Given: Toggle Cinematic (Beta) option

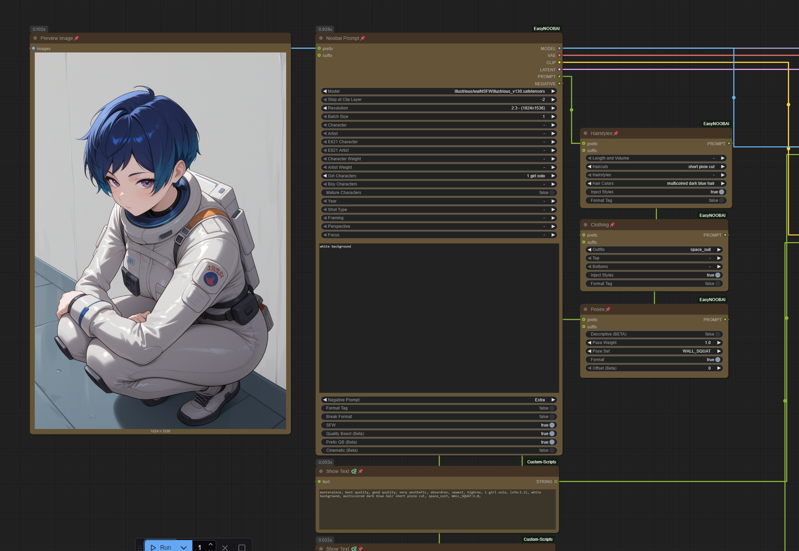Looking at the screenshot, I should tap(552, 450).
